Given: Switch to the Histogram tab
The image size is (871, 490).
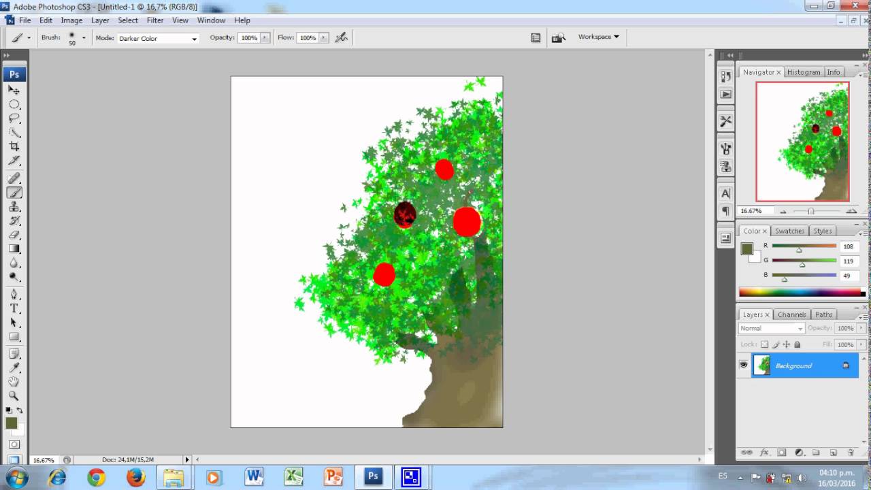Looking at the screenshot, I should pos(804,72).
